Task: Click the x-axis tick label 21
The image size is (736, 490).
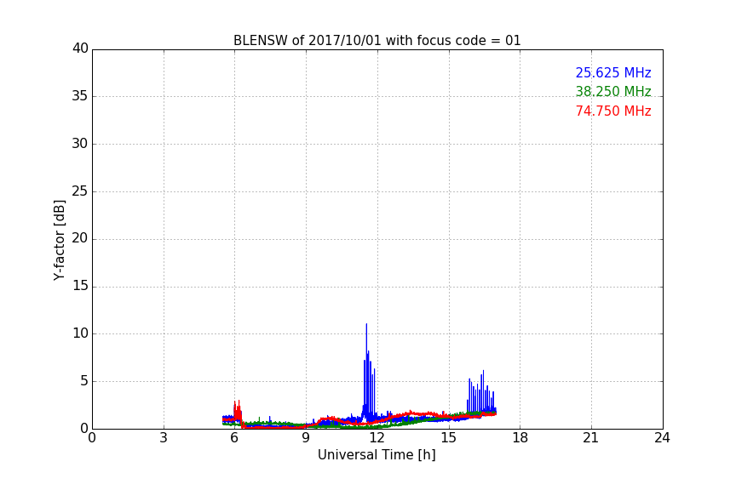Action: click(x=591, y=438)
